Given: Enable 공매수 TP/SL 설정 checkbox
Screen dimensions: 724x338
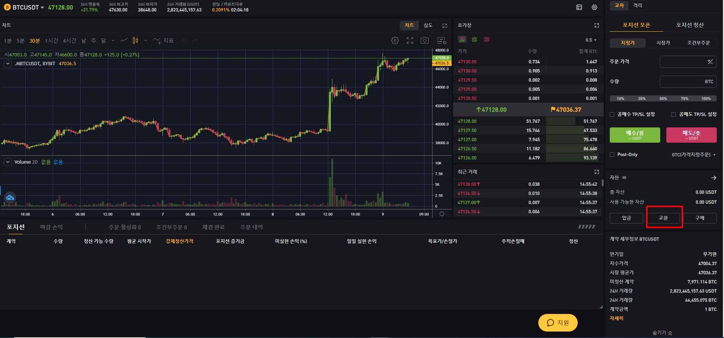Looking at the screenshot, I should point(612,114).
